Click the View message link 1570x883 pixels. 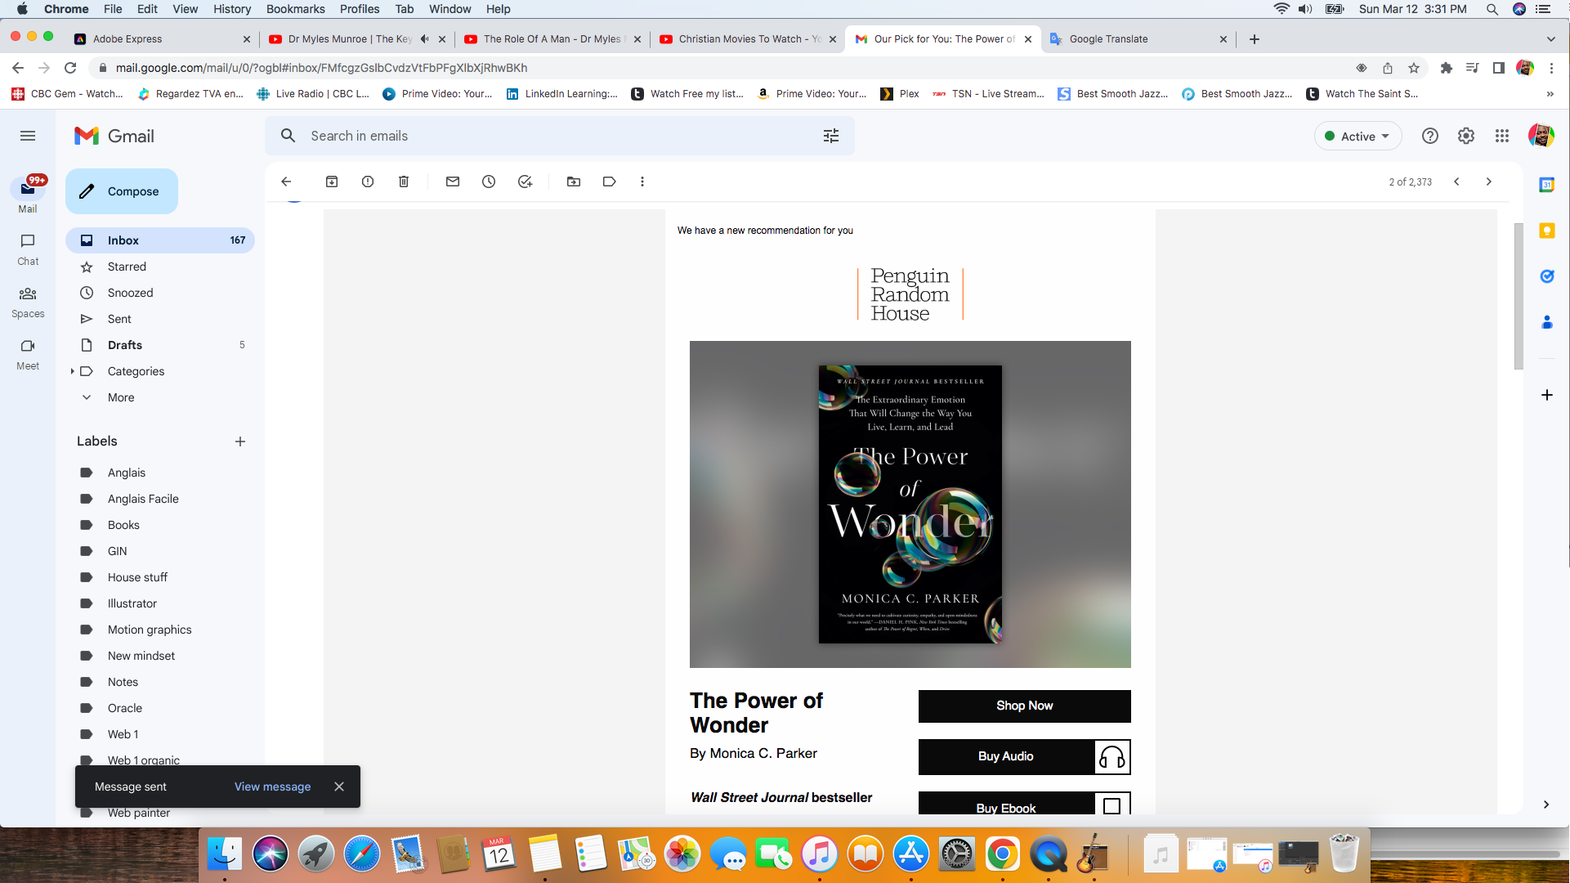point(272,787)
